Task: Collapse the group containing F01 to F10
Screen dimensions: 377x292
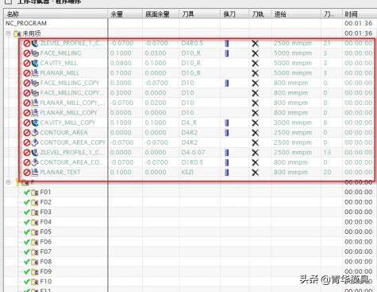Action: pos(9,182)
